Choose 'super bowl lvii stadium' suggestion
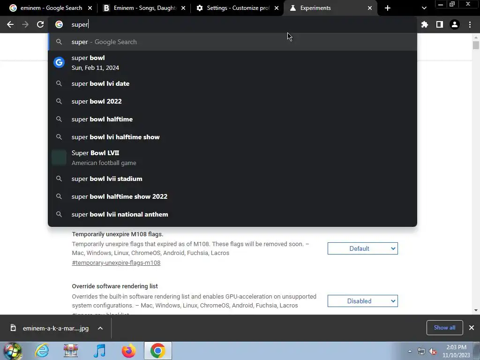This screenshot has width=480, height=360. (x=232, y=179)
